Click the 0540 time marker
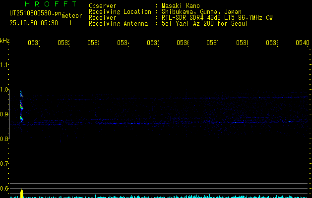The image size is (312, 198). pos(302,43)
